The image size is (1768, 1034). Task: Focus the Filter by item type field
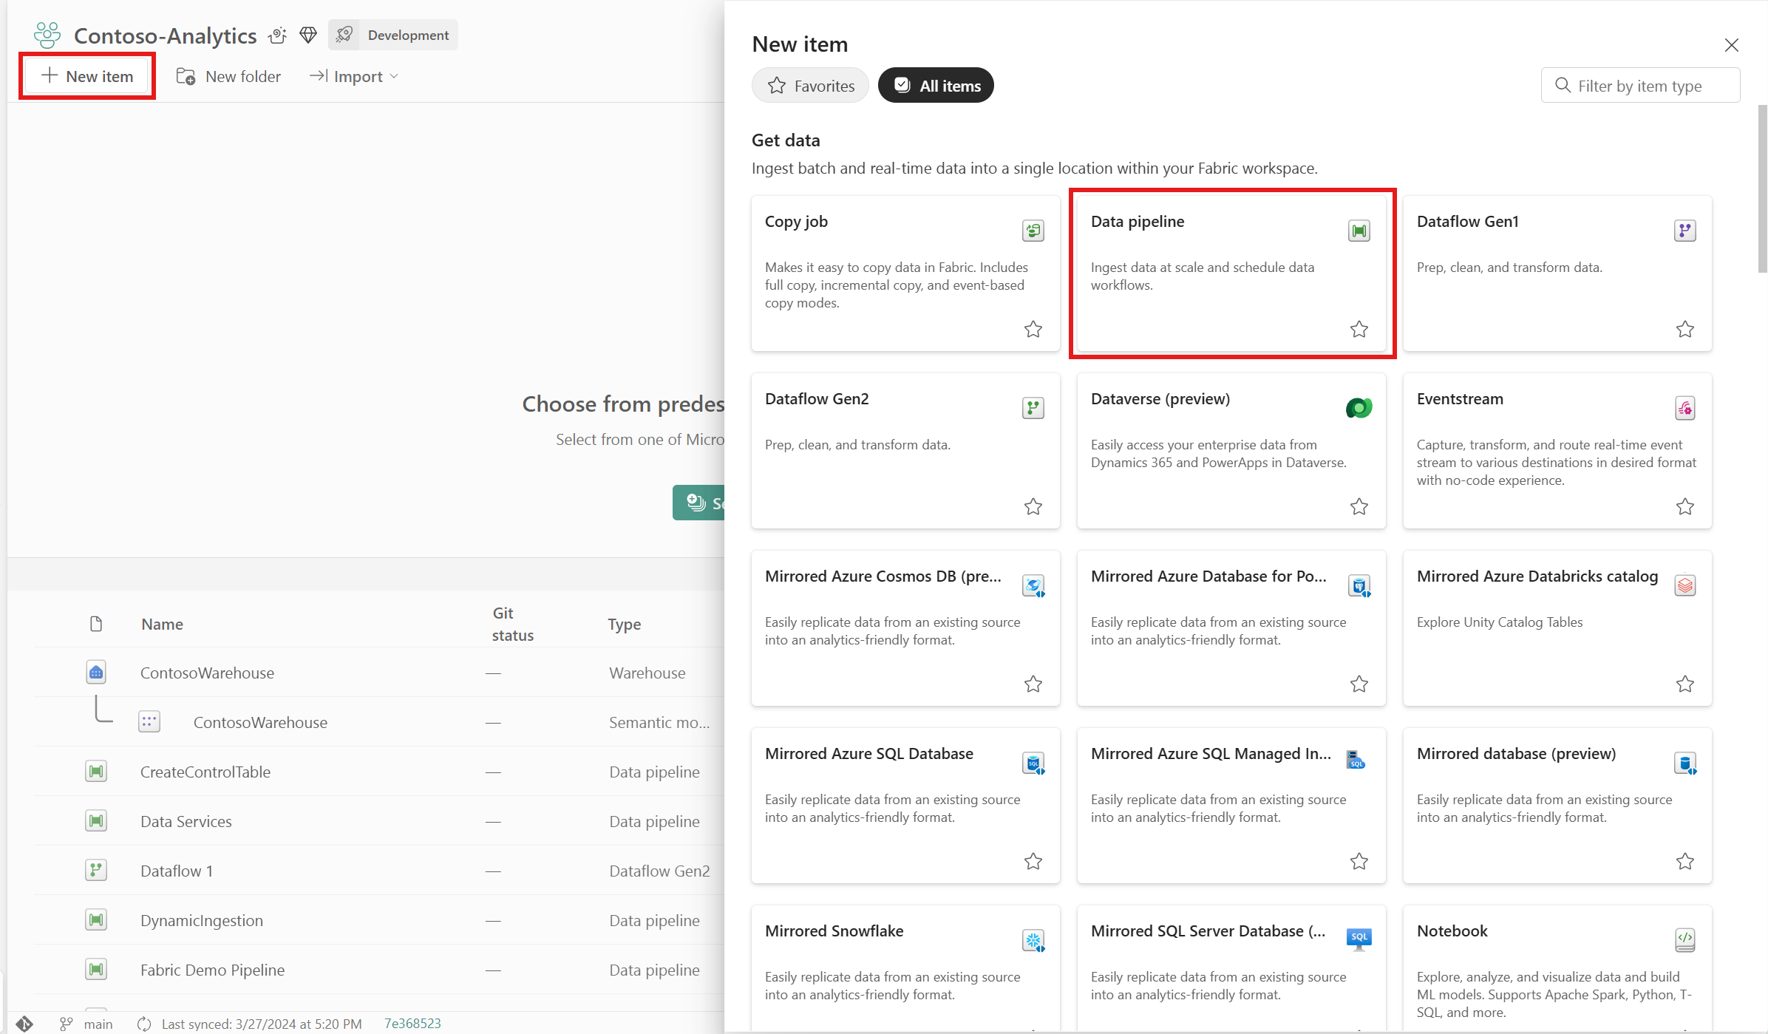(x=1640, y=86)
